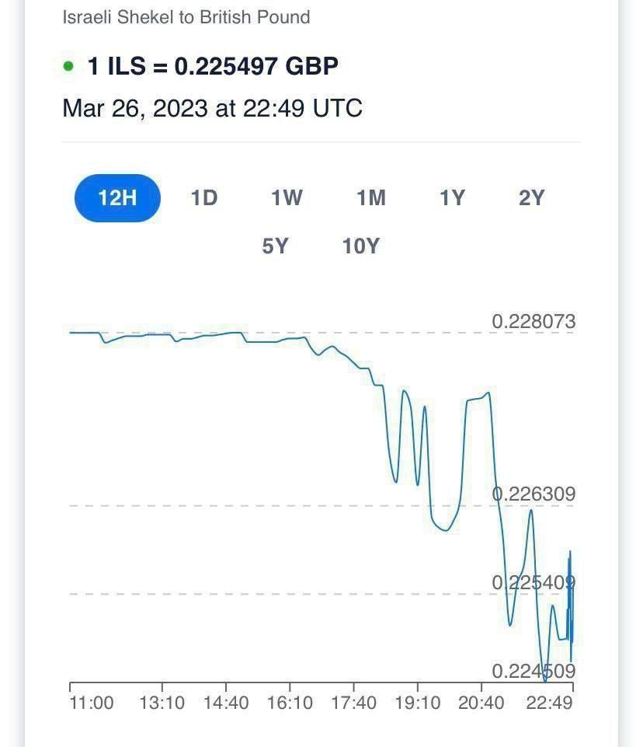Switch to the 10Y range tab
Viewport: 643px width, 747px height.
[361, 246]
